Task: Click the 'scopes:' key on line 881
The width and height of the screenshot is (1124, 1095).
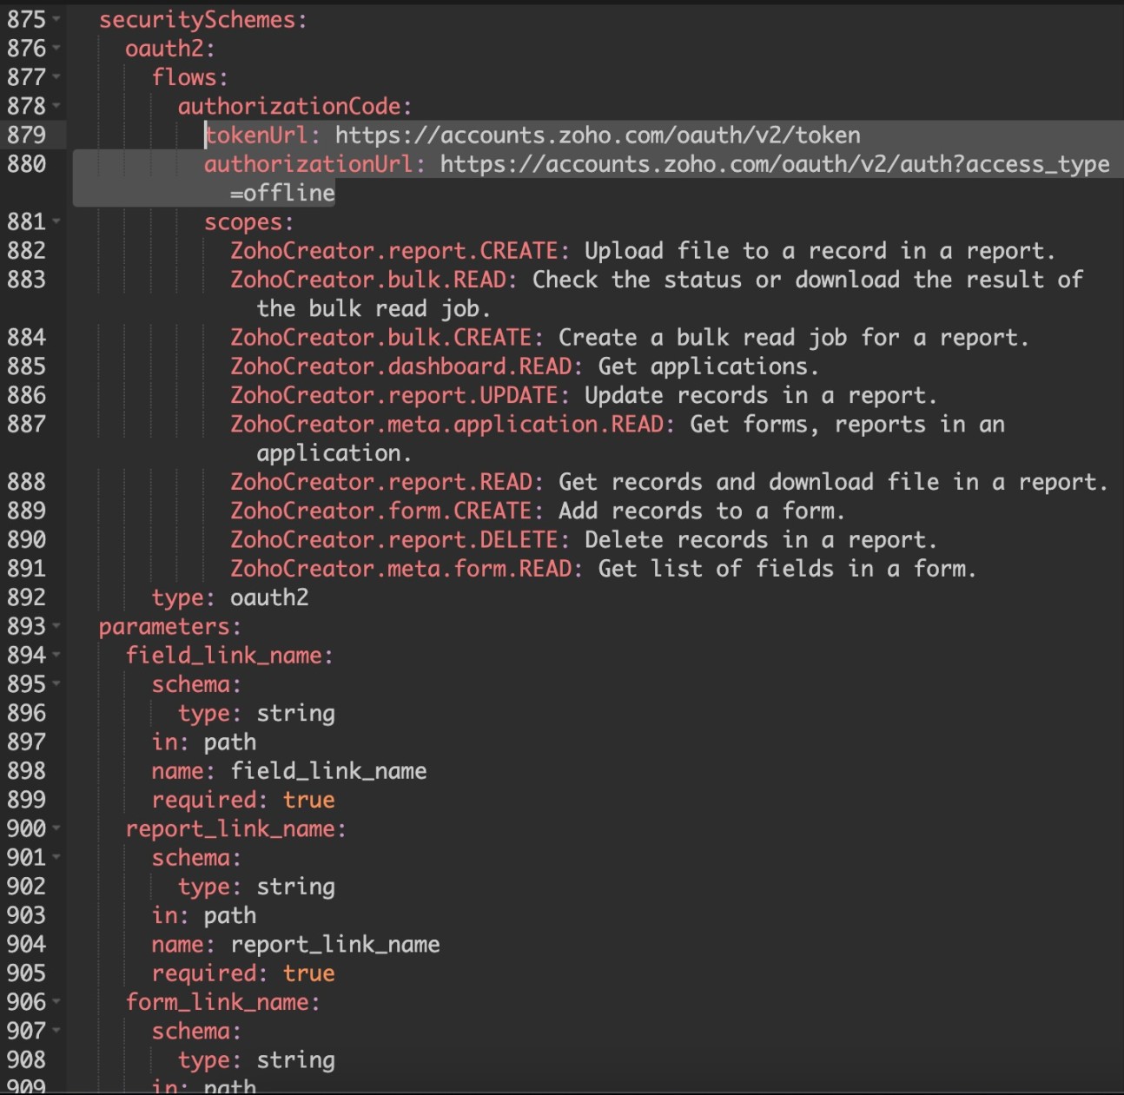Action: (249, 221)
